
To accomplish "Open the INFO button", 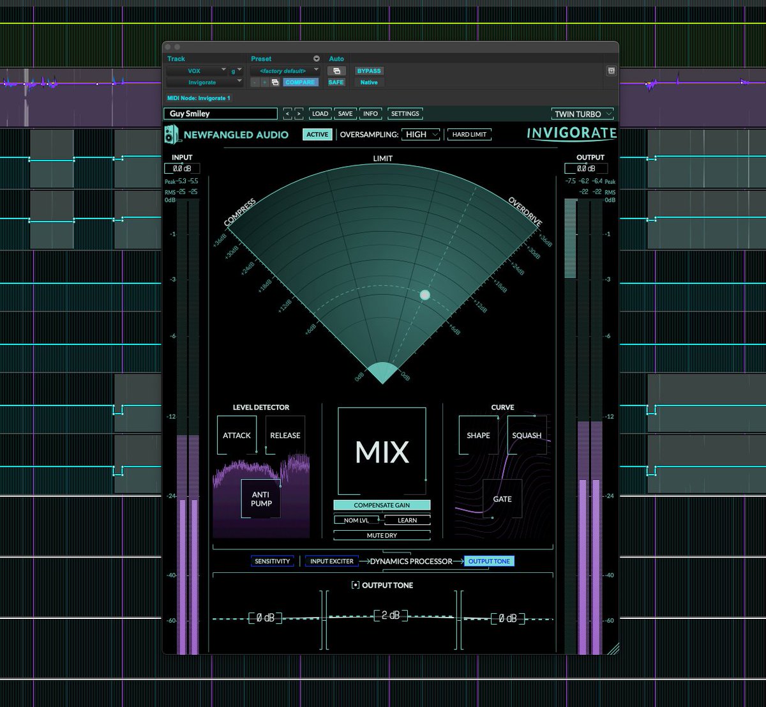I will pos(370,114).
